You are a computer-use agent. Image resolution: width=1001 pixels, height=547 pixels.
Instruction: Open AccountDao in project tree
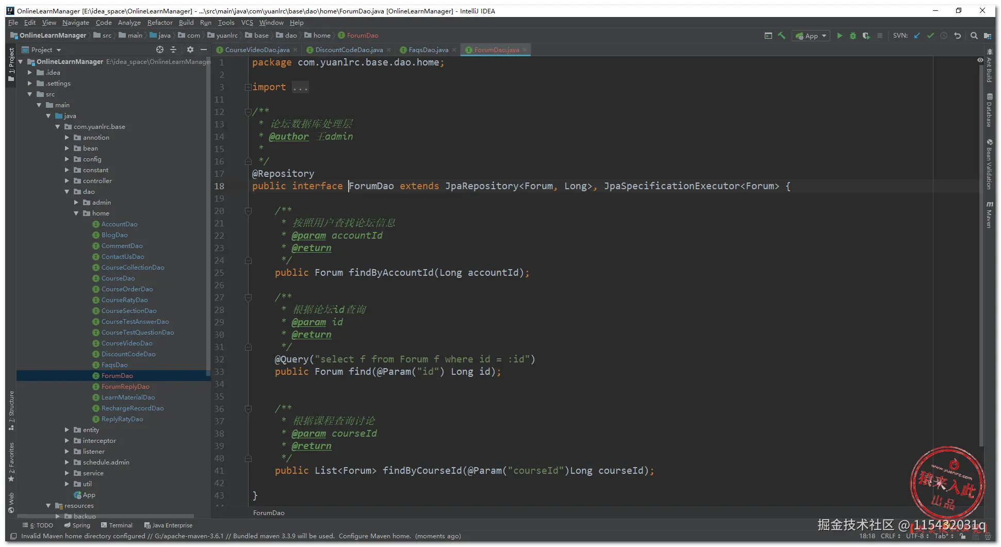(x=119, y=224)
